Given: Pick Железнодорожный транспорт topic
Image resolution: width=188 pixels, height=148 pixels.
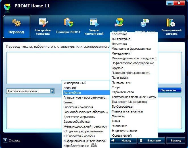Looking at the screenshot, I should pyautogui.click(x=86, y=126).
